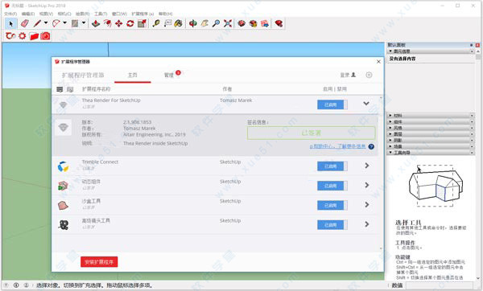
Task: Select the arrow Select tool
Action: point(11,23)
